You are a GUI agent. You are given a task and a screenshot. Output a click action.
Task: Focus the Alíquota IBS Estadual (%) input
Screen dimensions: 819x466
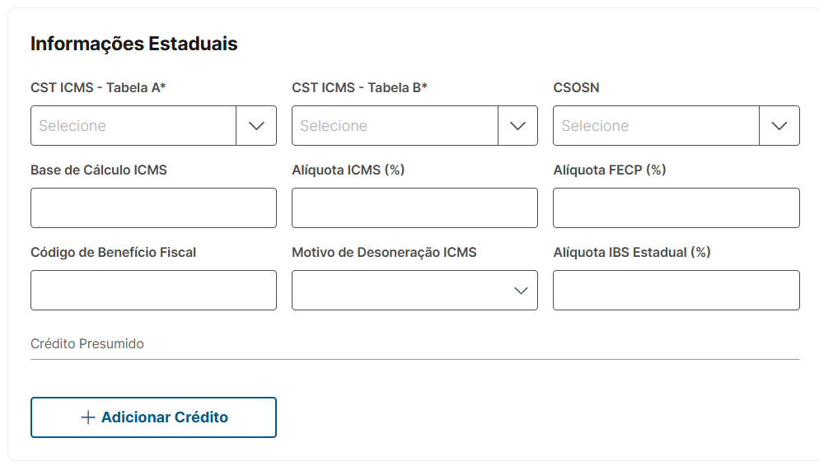(x=676, y=291)
